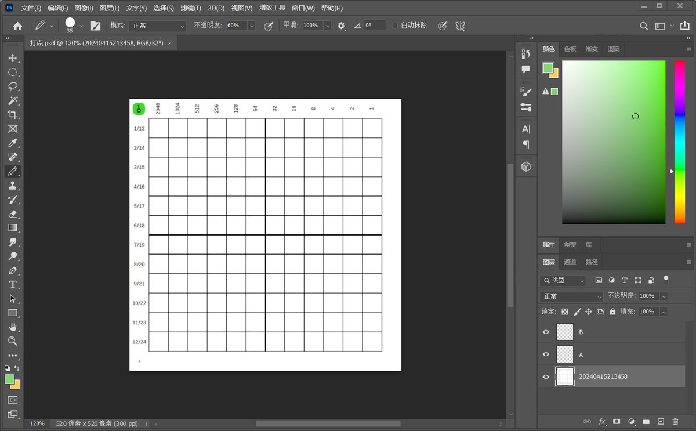Viewport: 696px width, 431px height.
Task: Click the hue slider strip
Action: (x=679, y=142)
